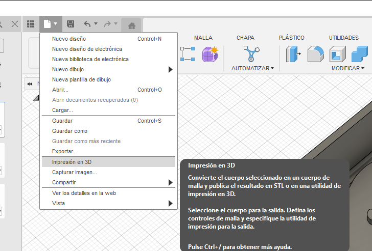Select the Combine blue cubes icon
372x251 pixels.
[x=359, y=54]
